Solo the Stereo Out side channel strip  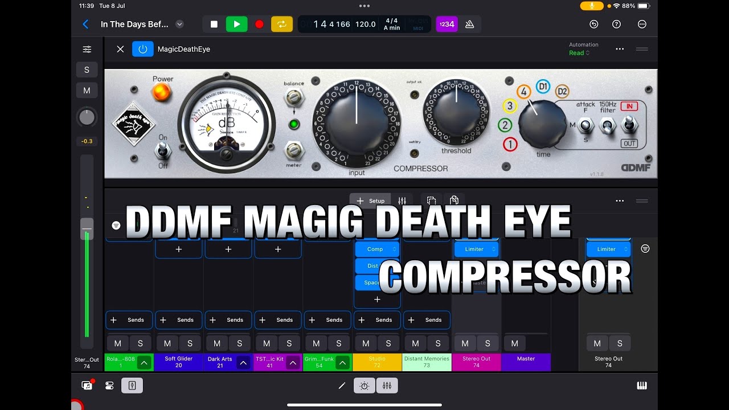87,70
